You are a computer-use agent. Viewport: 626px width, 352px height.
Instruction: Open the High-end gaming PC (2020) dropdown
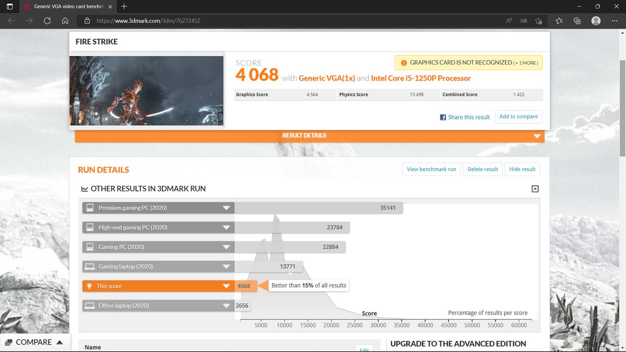(x=226, y=227)
